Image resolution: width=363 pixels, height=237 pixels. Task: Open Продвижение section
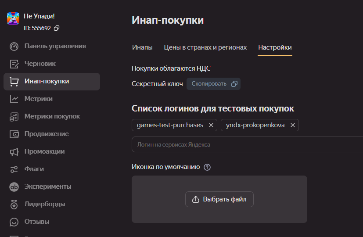pyautogui.click(x=52, y=134)
